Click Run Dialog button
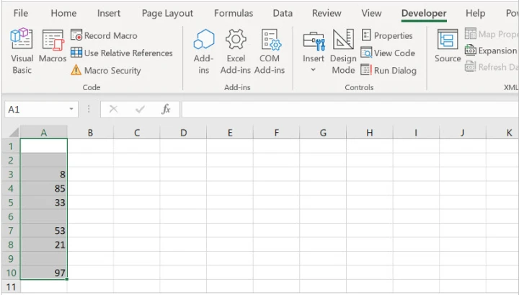519x295 pixels. [x=389, y=70]
